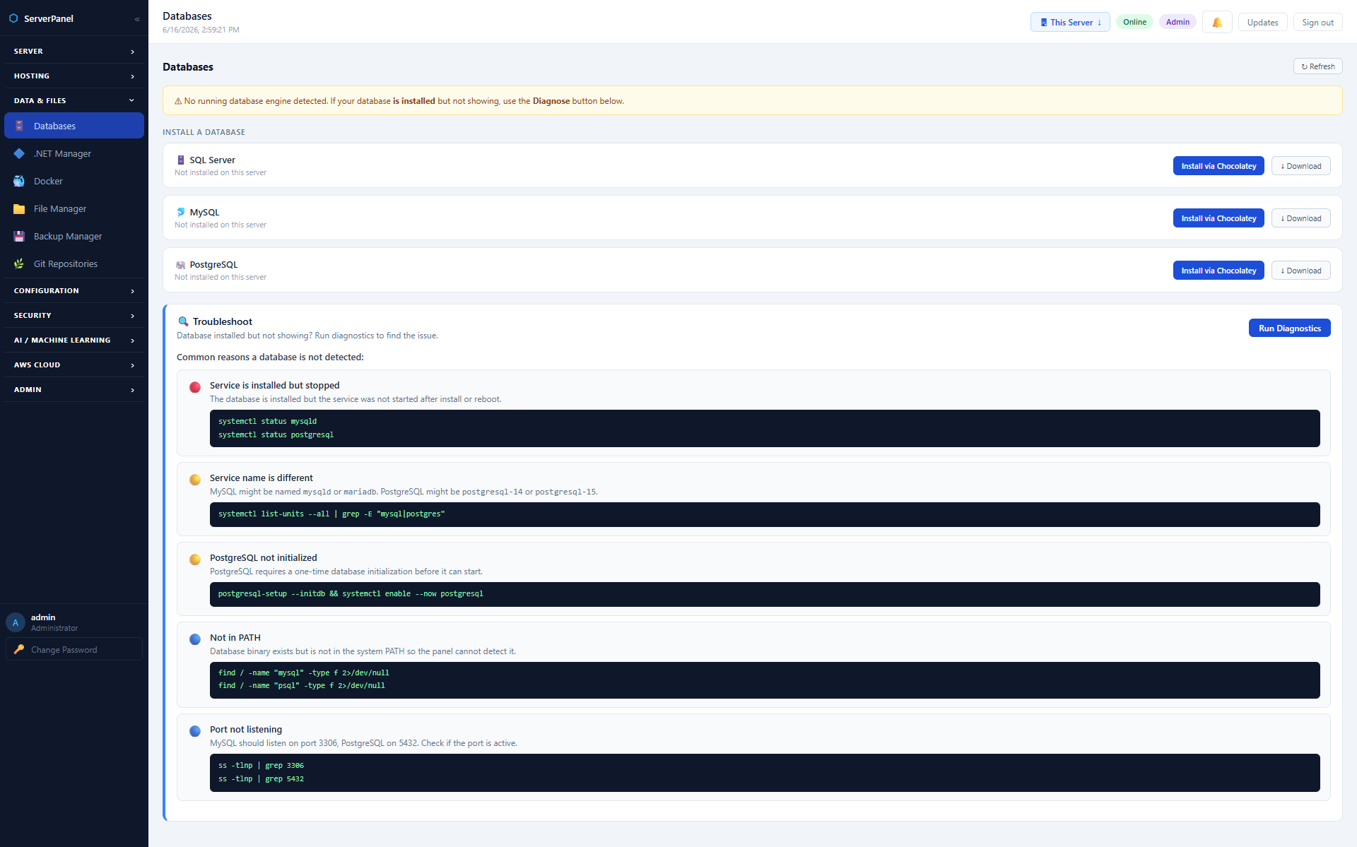Go to Docker page
The width and height of the screenshot is (1357, 847).
[74, 181]
